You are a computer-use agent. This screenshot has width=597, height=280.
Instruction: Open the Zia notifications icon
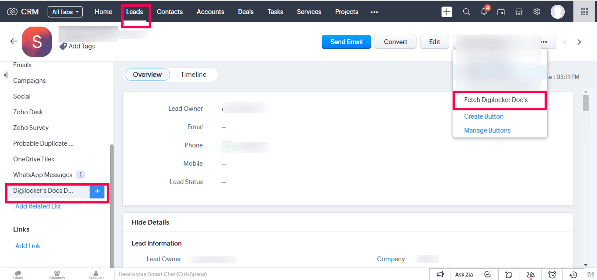point(531,274)
